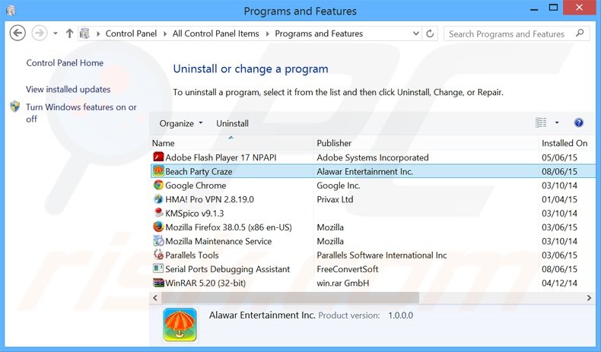
Task: Click the horizontal scrollbar right arrow
Action: point(589,297)
